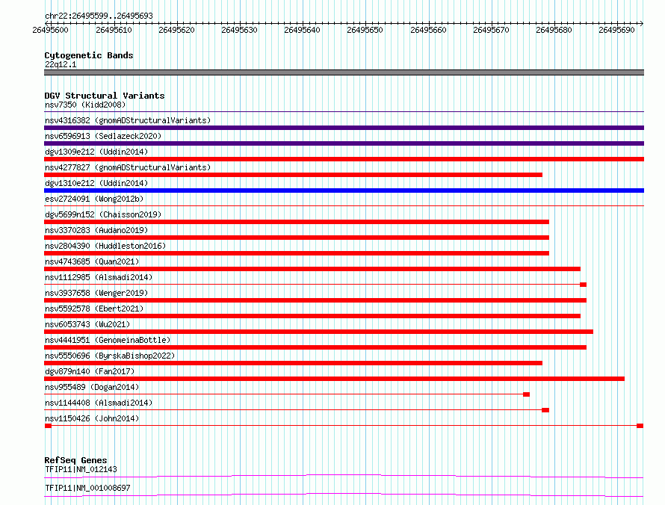Select the blue dgv1310e212 (Uddin2014) bar
The image size is (665, 505).
click(x=344, y=190)
